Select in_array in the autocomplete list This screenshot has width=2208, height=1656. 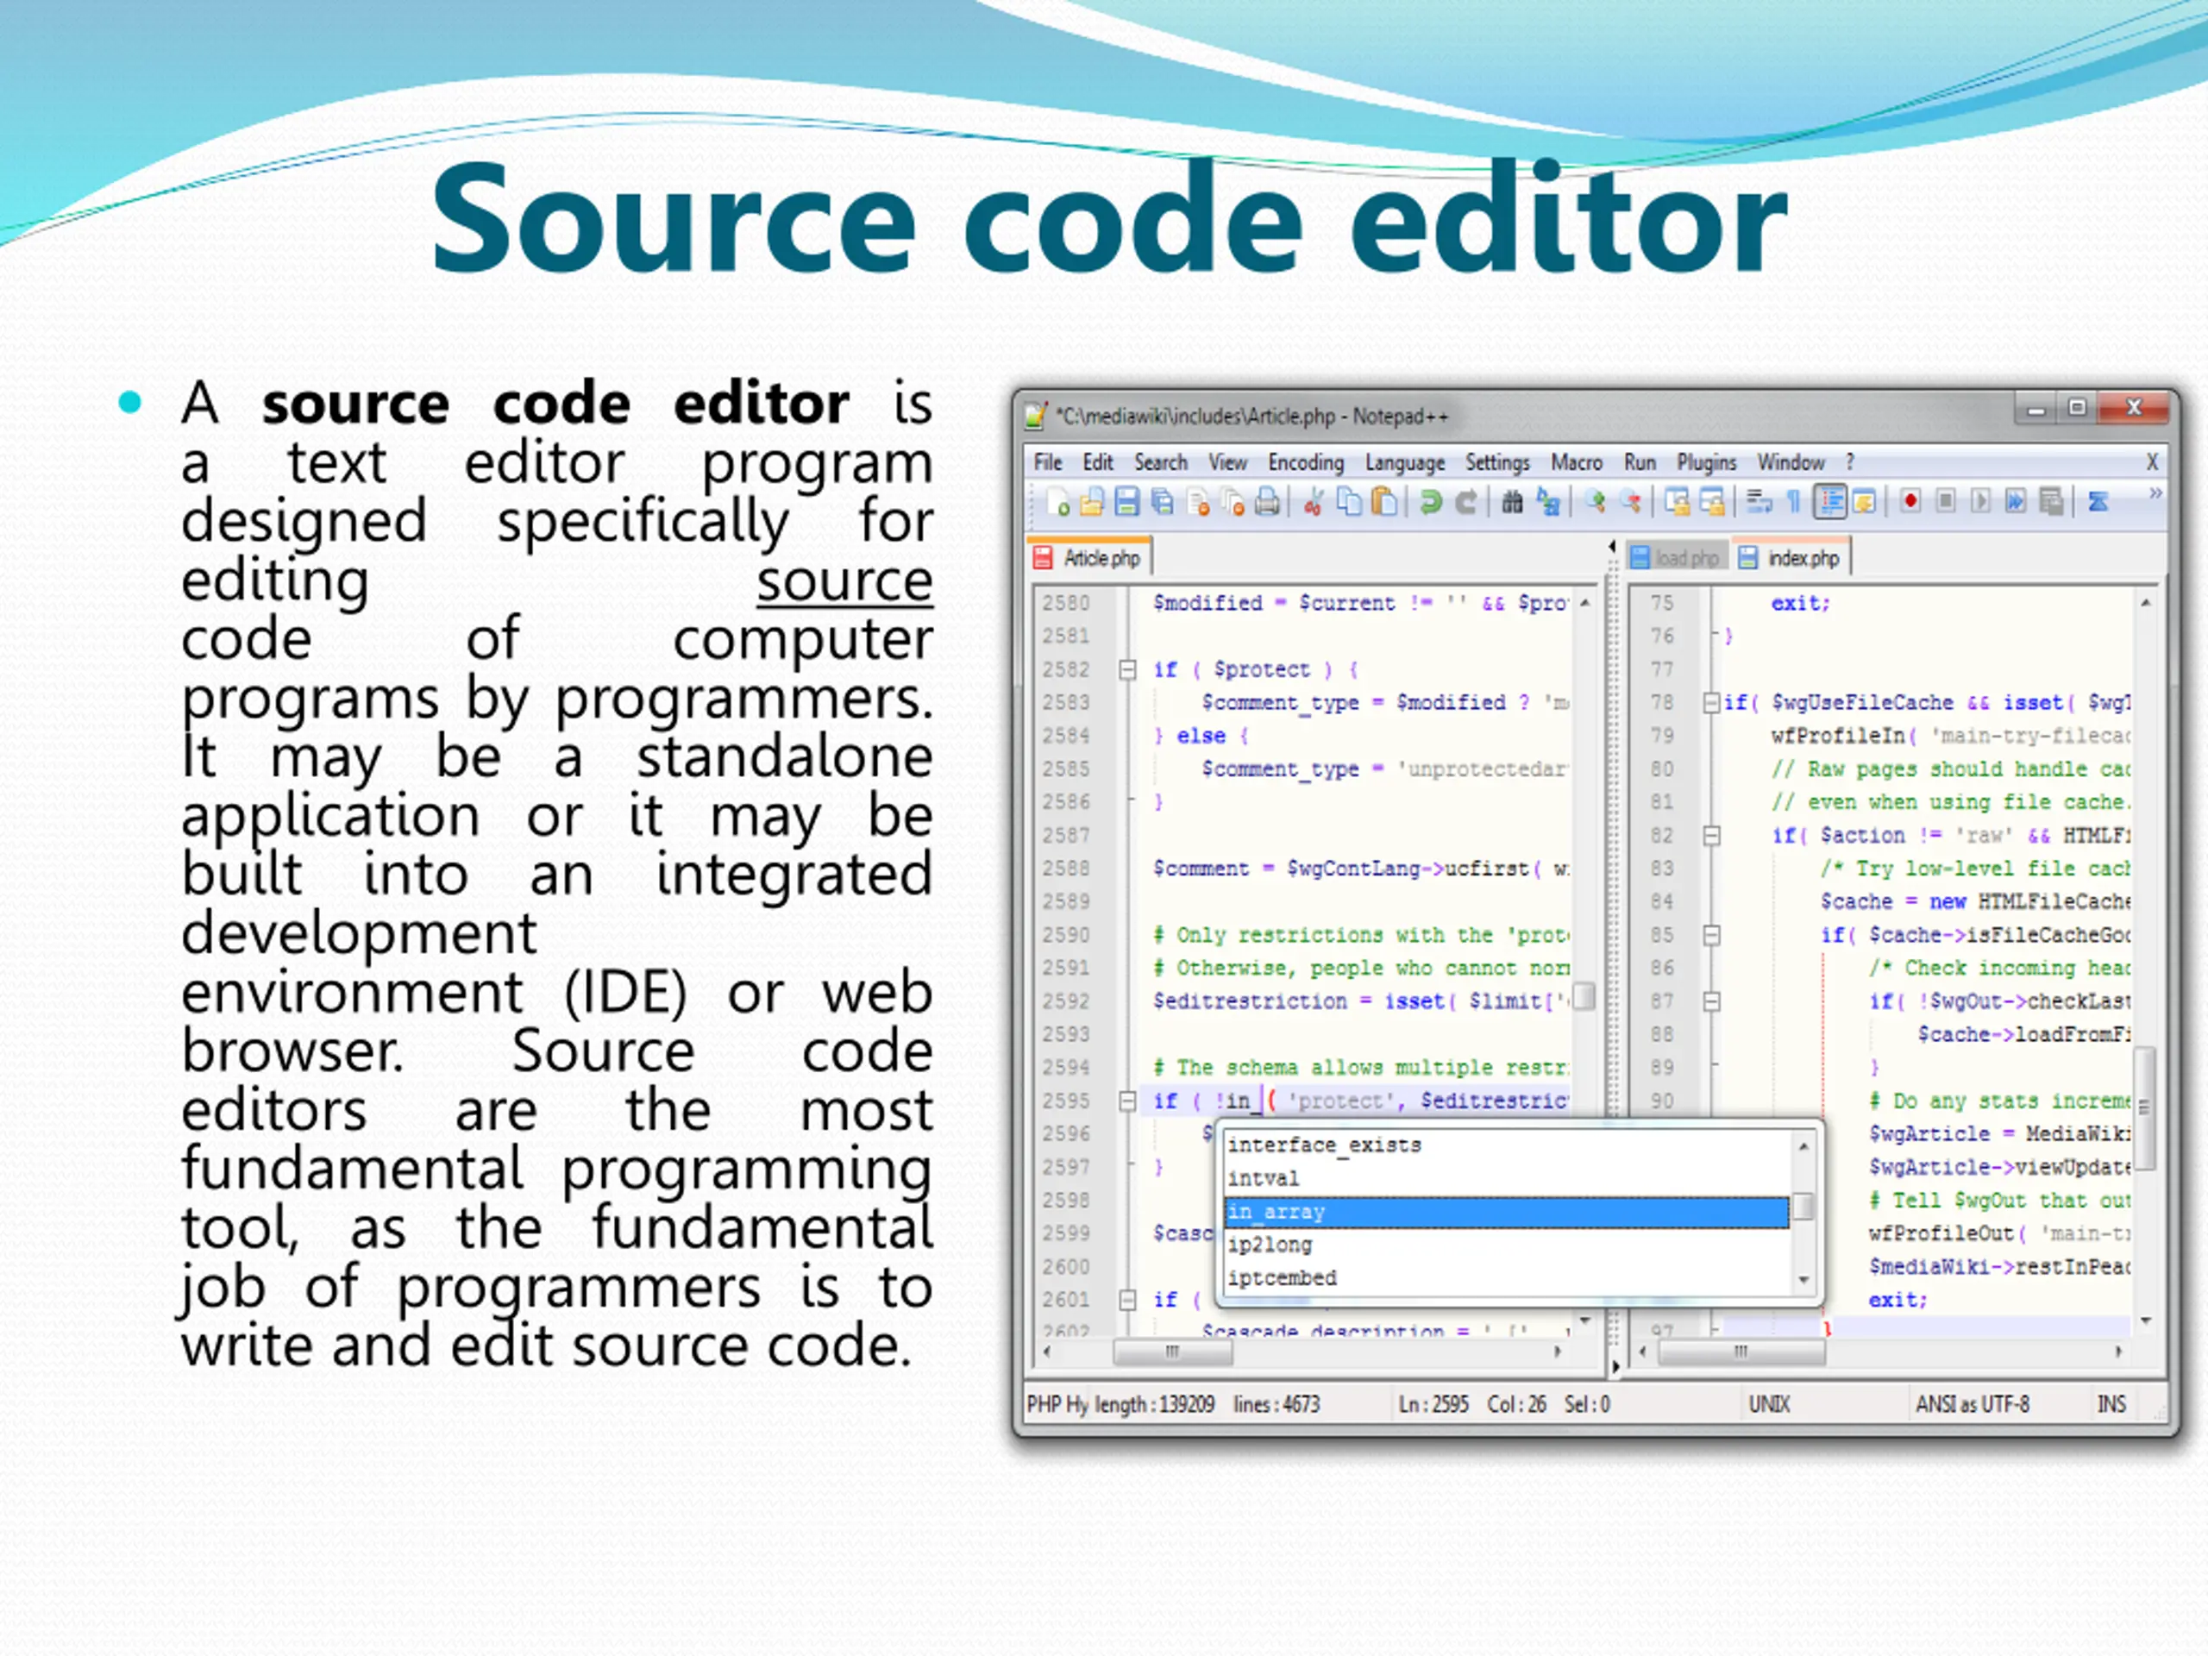[1506, 1212]
